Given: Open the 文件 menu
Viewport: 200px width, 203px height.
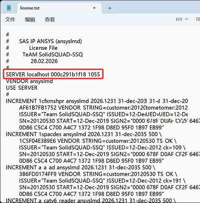Looking at the screenshot, I should pyautogui.click(x=10, y=19).
